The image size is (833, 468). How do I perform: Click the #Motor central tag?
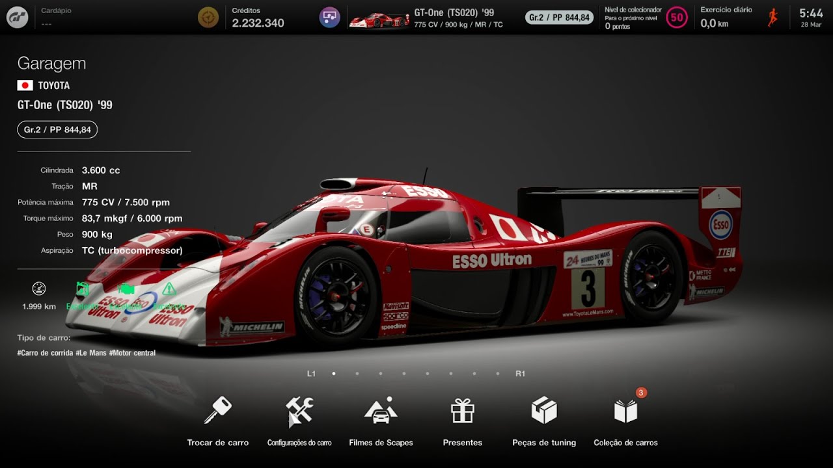[132, 353]
